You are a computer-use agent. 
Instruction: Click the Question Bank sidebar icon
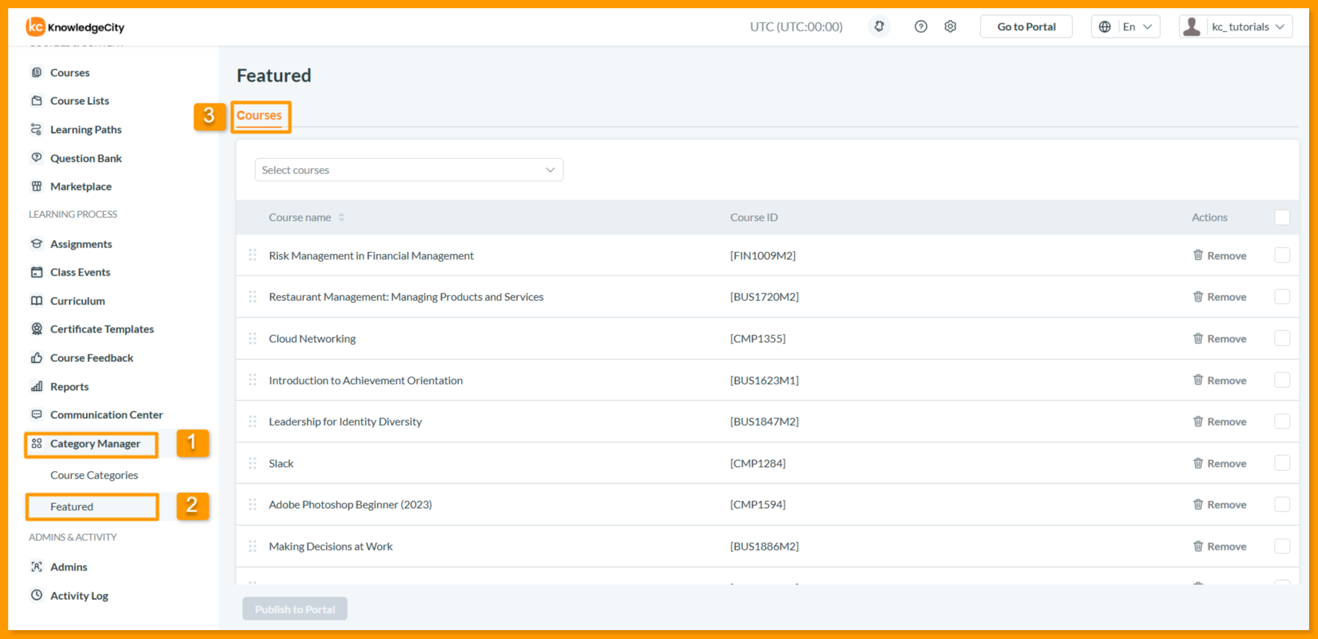[x=37, y=158]
